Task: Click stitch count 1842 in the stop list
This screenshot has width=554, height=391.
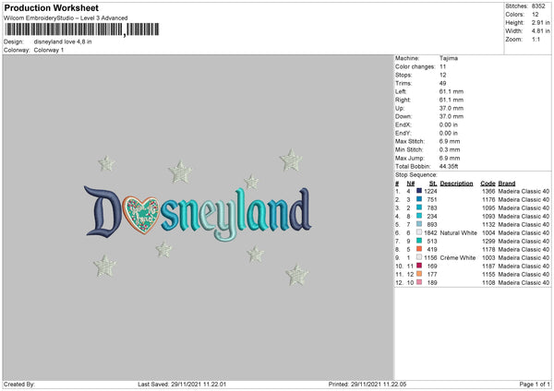Action: [430, 233]
